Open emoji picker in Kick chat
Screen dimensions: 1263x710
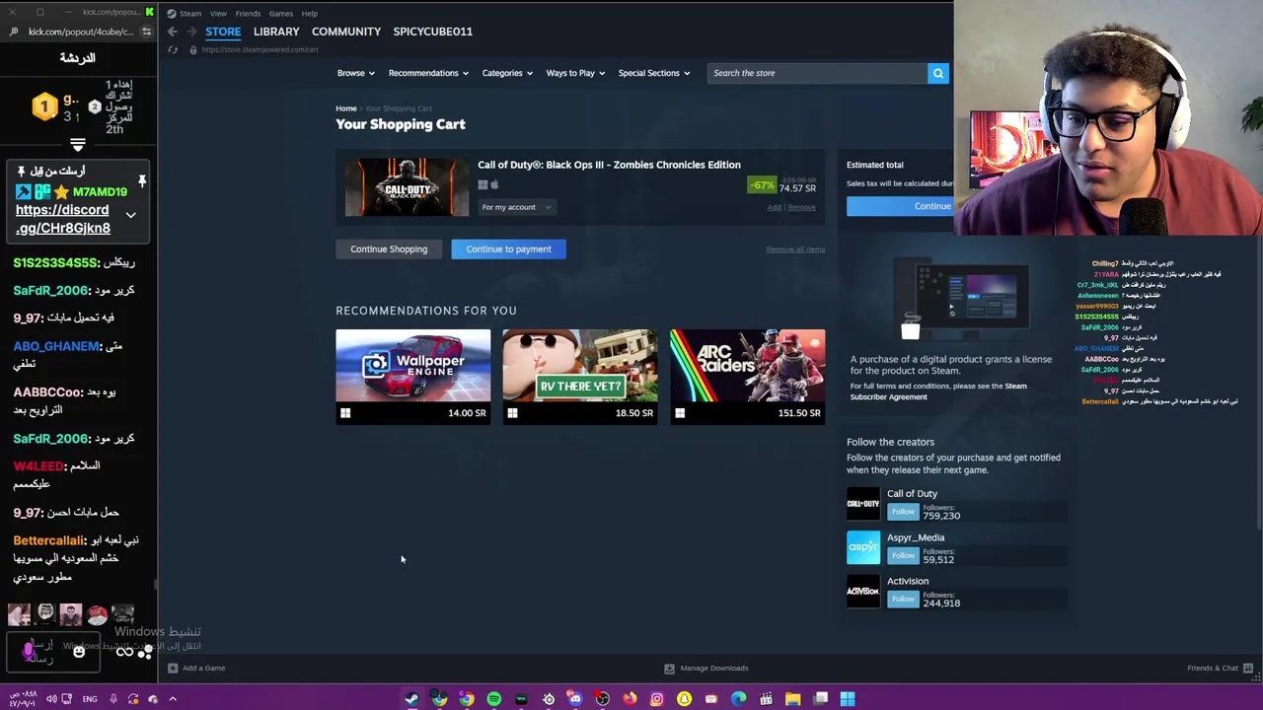(x=79, y=651)
